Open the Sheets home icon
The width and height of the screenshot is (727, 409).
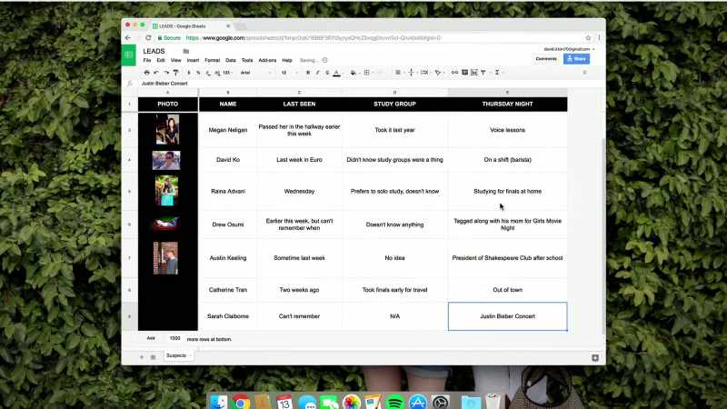[128, 55]
